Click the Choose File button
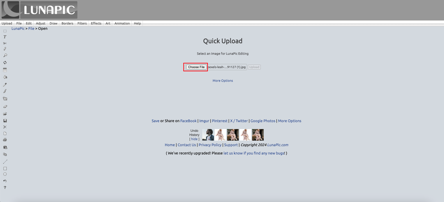The image size is (444, 202). pyautogui.click(x=196, y=67)
